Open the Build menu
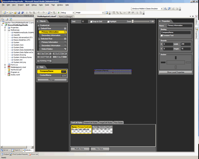The height and width of the screenshot is (159, 199). tap(28, 5)
